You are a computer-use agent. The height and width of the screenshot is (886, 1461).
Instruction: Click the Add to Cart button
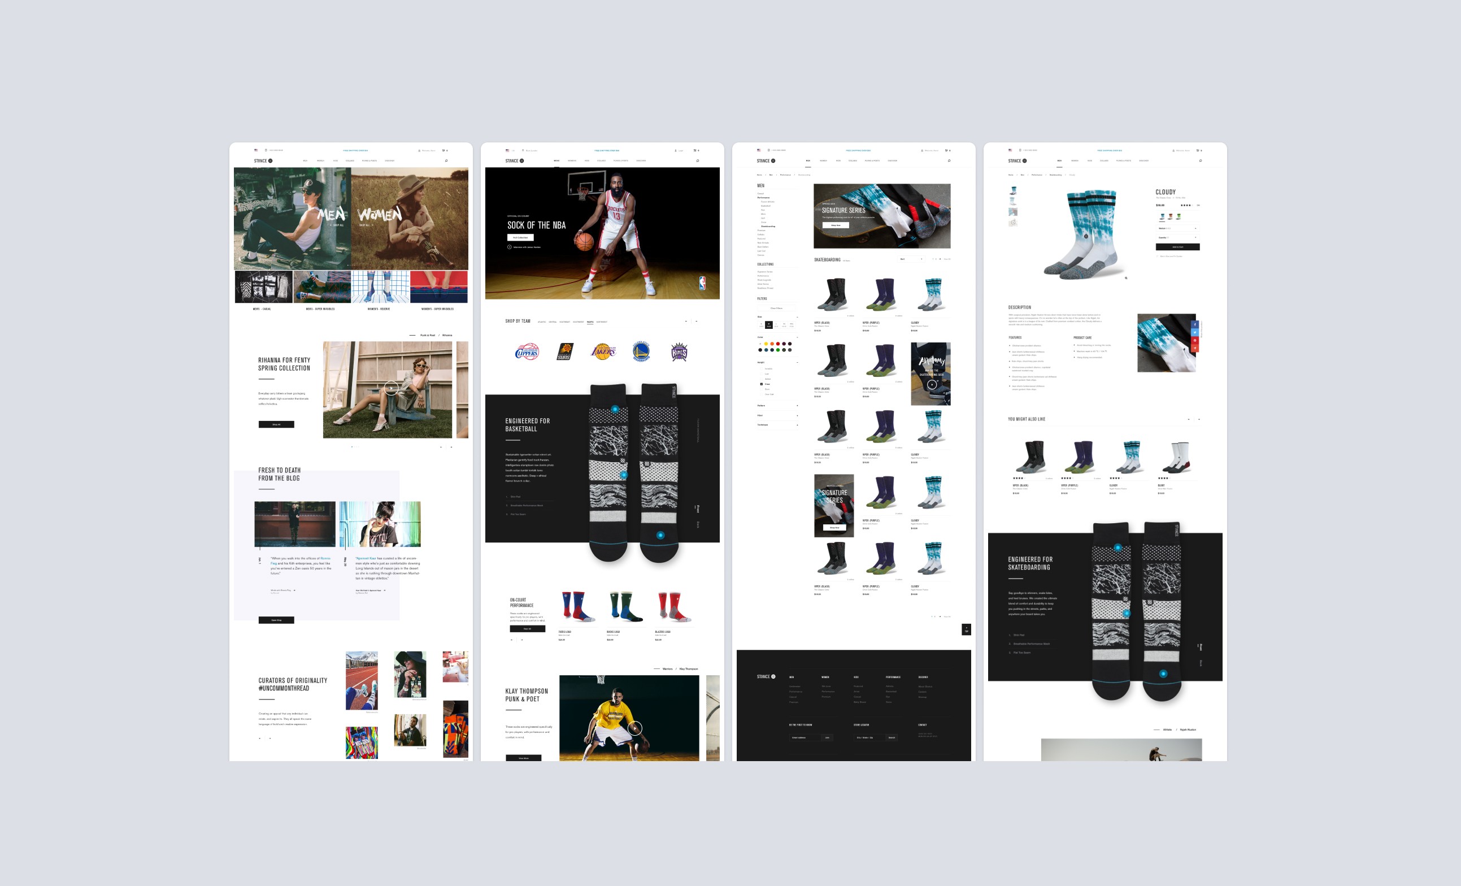1177,247
